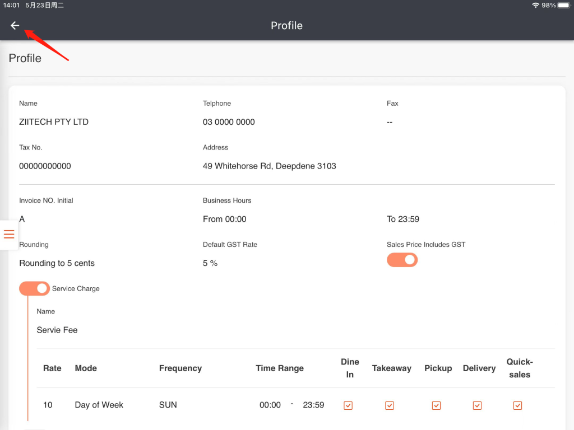Uncheck the Pickup checkbox for SUN

(436, 405)
